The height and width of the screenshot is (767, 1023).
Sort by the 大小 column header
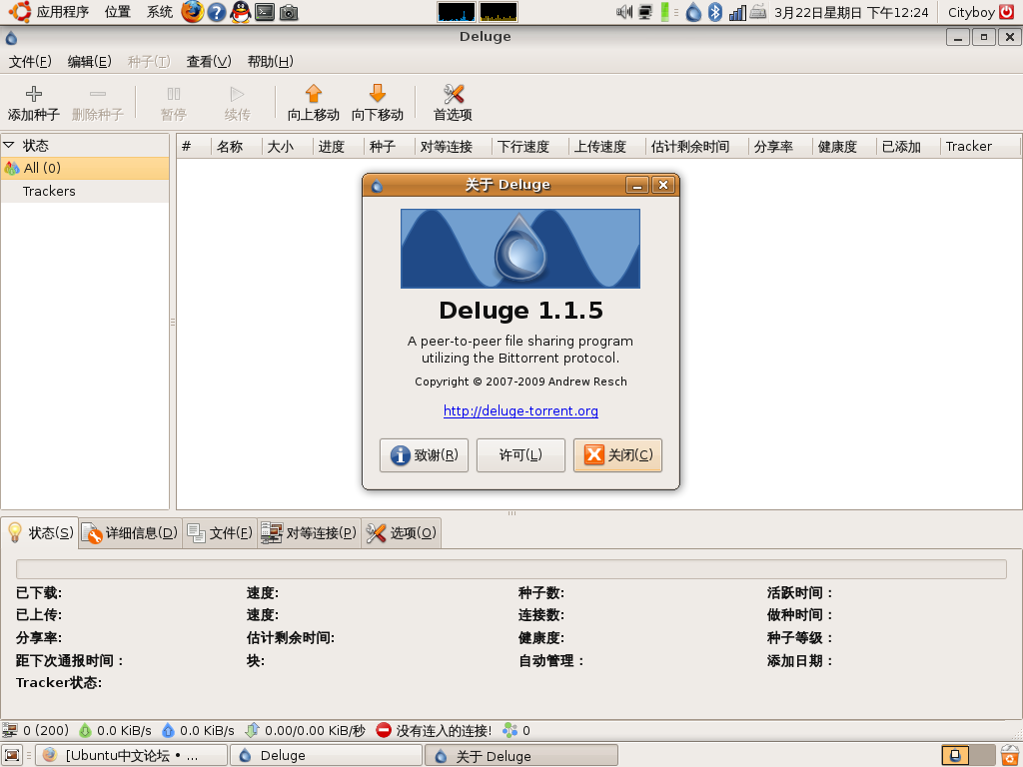click(x=288, y=146)
